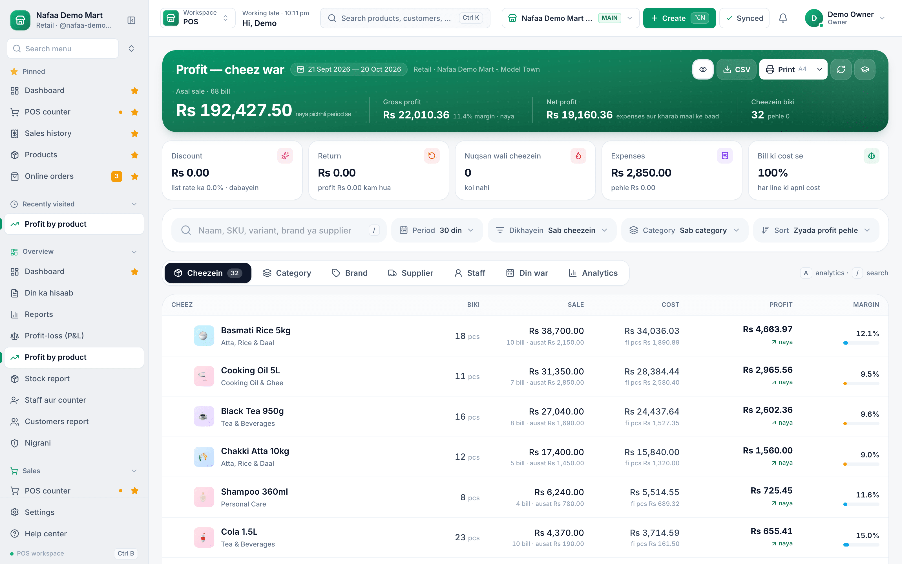
Task: Unpin the Products star
Action: click(x=135, y=155)
